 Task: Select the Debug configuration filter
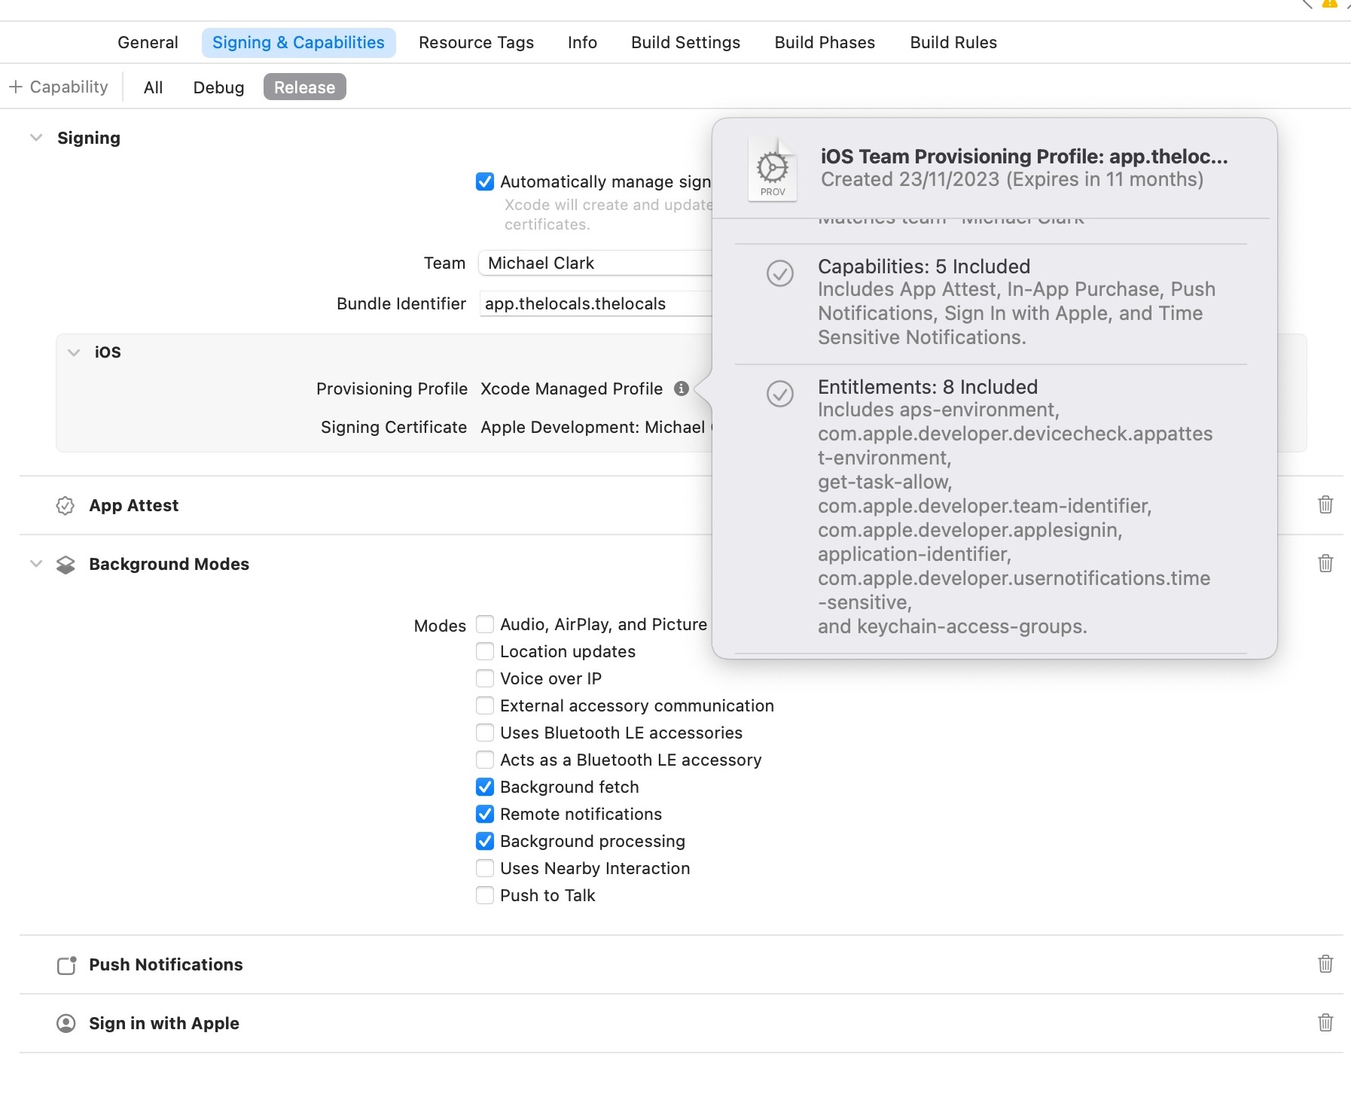point(218,87)
